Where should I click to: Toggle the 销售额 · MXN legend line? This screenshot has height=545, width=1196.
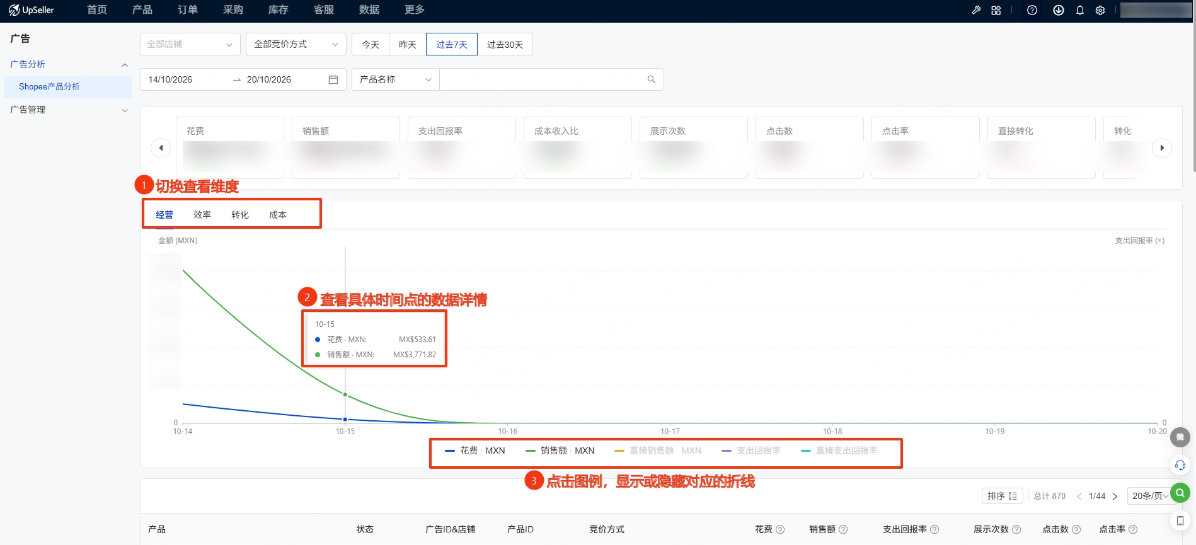[x=560, y=450]
